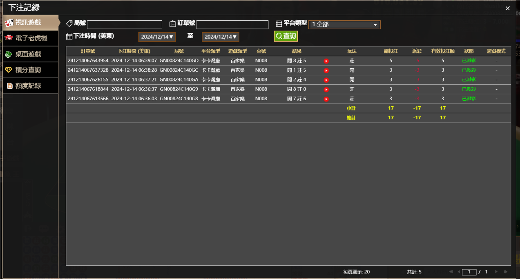
Task: Play replay for round GN00824C140GD
Action: point(326,61)
